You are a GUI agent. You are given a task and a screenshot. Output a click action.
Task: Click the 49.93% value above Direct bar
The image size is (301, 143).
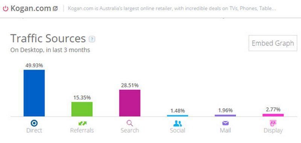(x=34, y=65)
